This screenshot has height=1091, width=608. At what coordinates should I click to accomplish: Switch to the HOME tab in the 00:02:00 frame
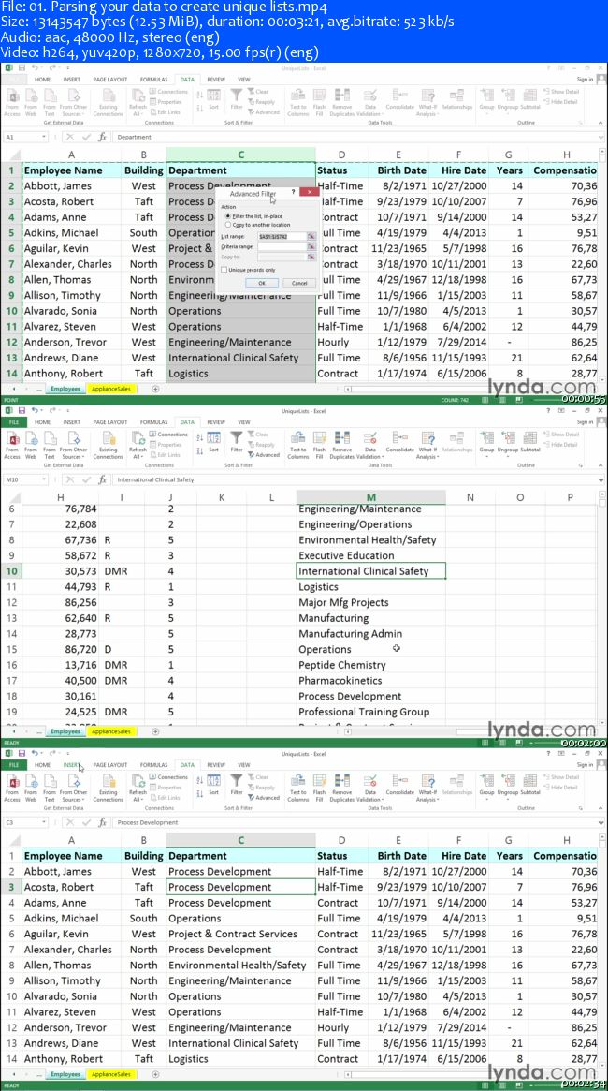point(42,422)
